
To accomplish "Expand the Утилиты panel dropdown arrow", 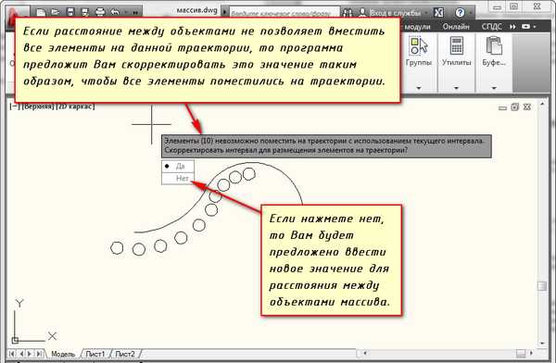I will pyautogui.click(x=456, y=88).
